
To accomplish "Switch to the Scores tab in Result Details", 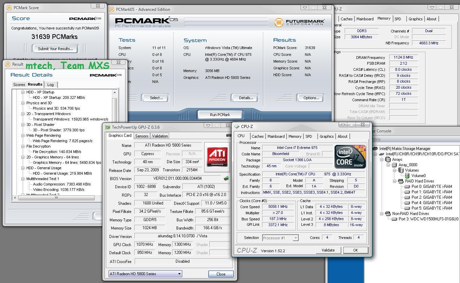I will (x=19, y=85).
